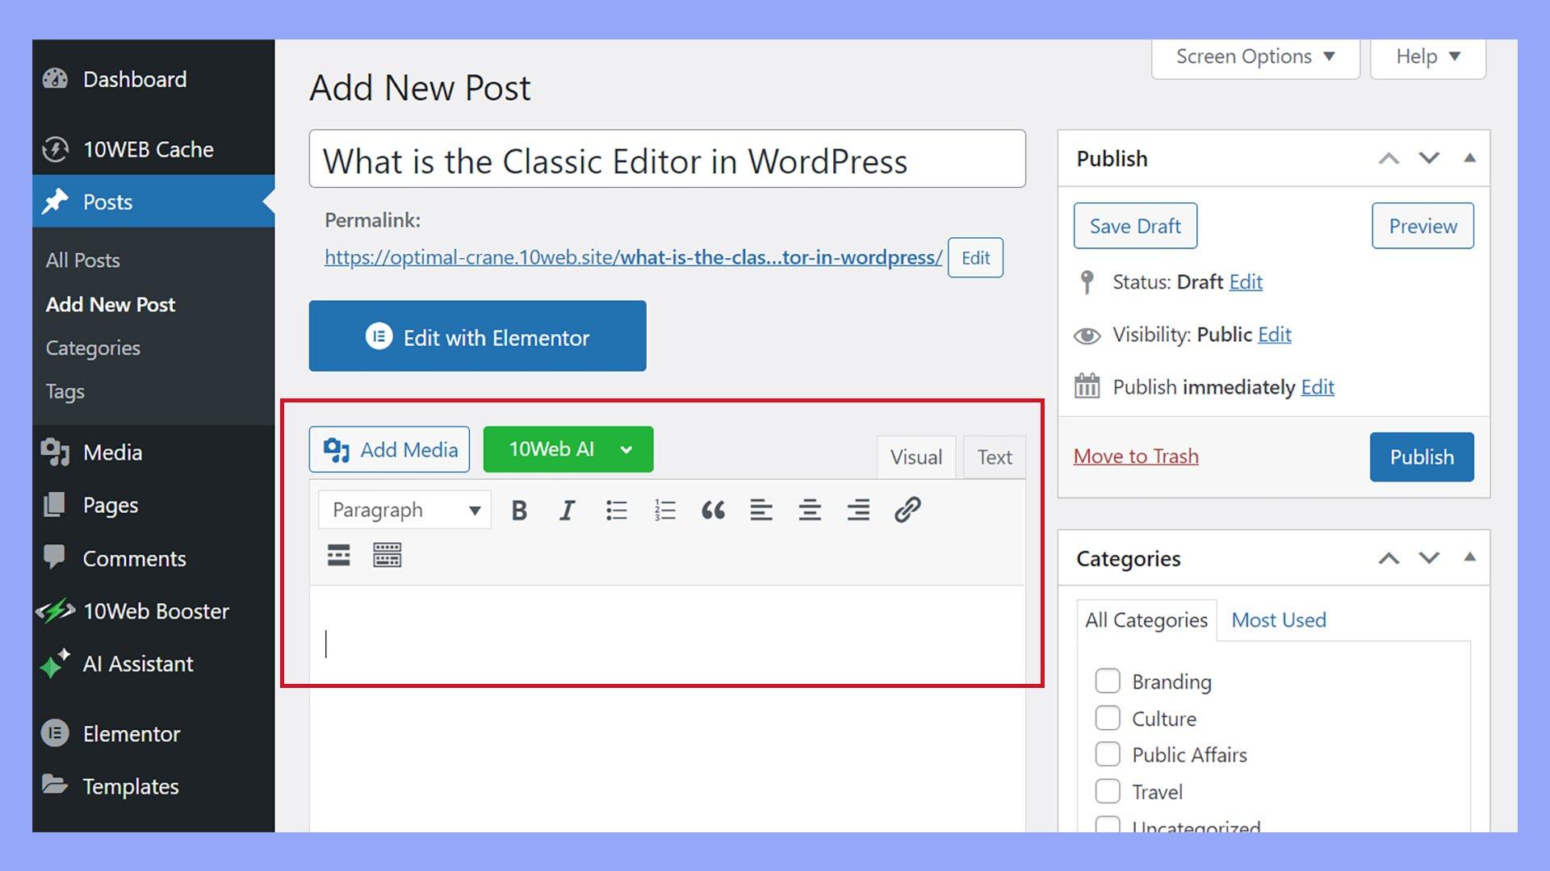Click the insert link icon
Image resolution: width=1550 pixels, height=871 pixels.
pyautogui.click(x=907, y=510)
